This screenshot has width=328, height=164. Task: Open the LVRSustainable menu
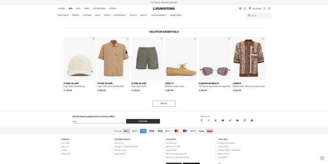pyautogui.click(x=158, y=15)
